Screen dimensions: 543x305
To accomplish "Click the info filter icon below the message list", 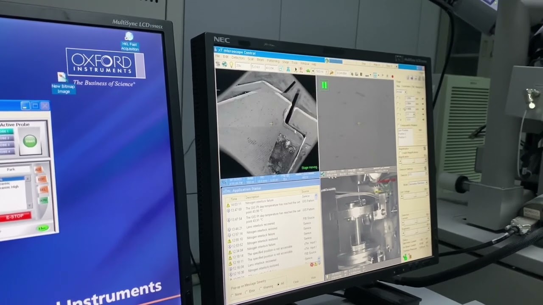I will pos(319,263).
